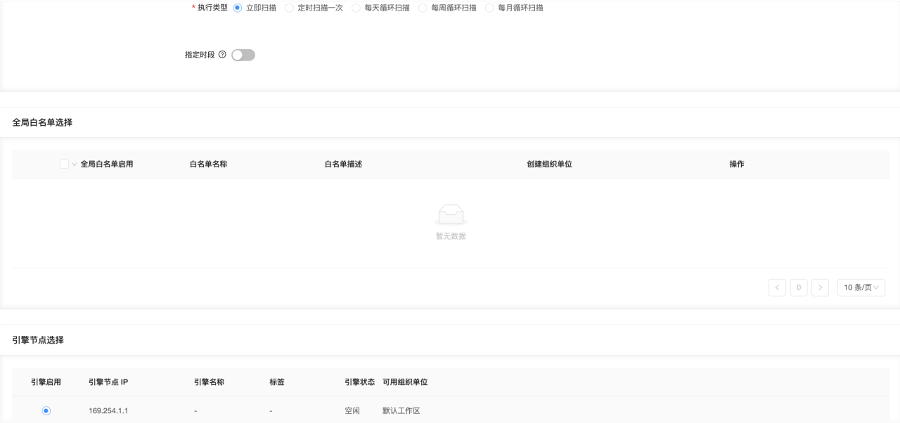Click the 创建组织单位 column header

[x=549, y=164]
